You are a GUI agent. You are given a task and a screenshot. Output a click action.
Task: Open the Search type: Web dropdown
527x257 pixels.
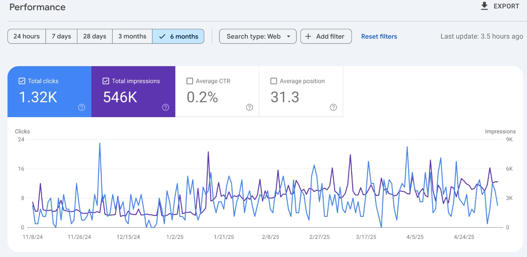[254, 37]
